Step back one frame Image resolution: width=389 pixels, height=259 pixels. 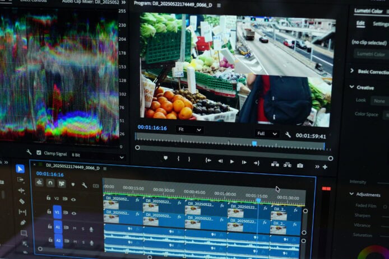click(220, 161)
